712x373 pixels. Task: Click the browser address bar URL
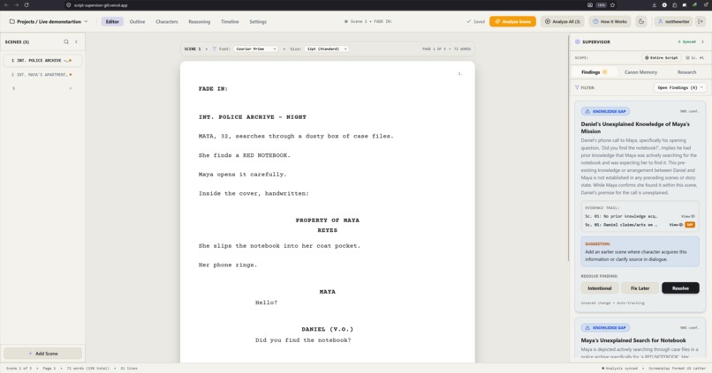[101, 5]
